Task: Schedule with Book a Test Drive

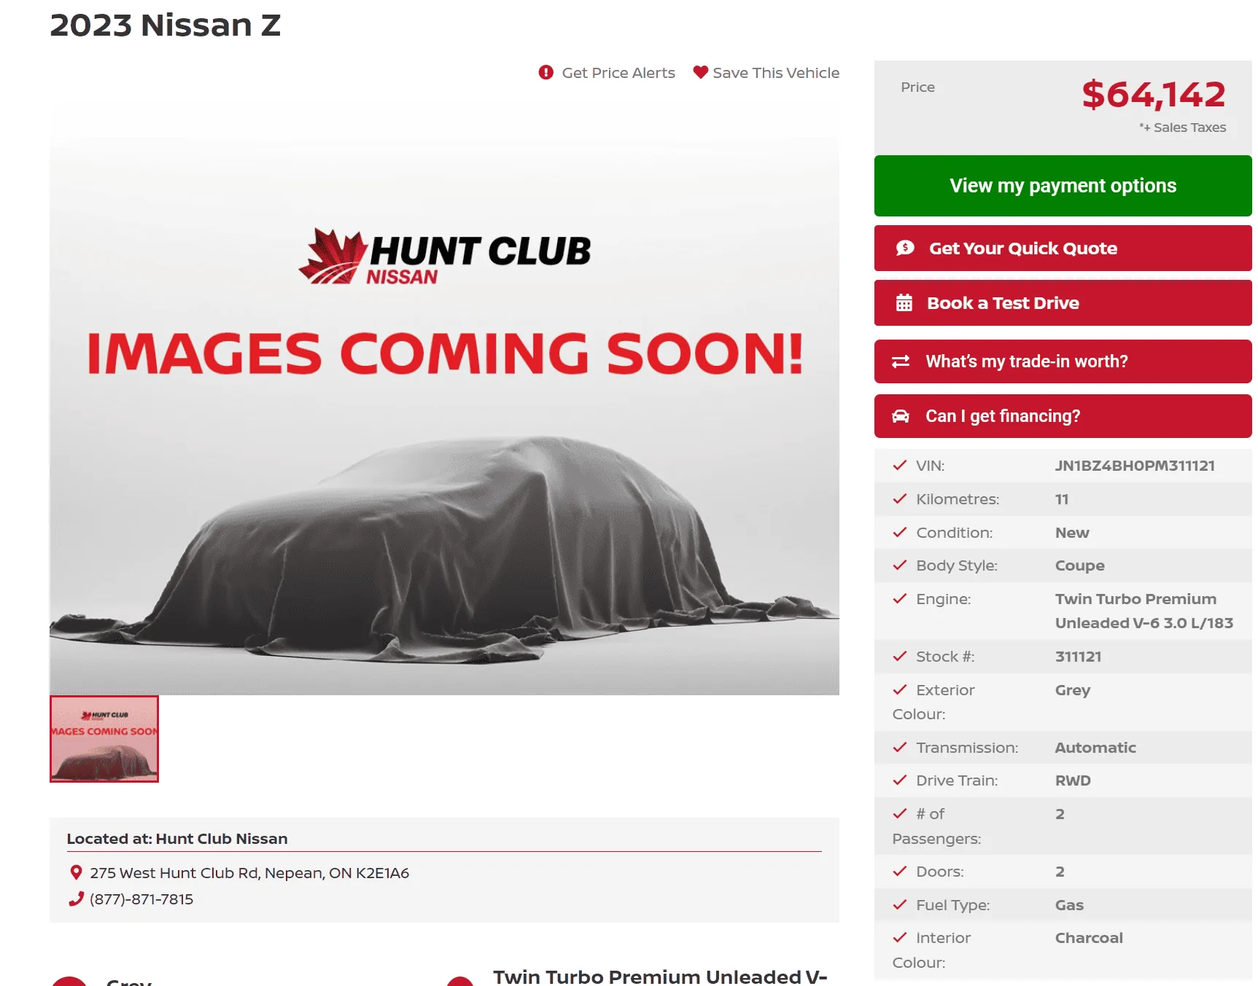Action: [1063, 302]
